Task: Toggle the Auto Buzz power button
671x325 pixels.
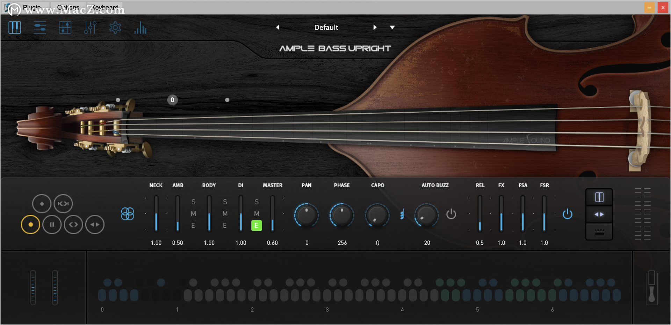Action: (451, 214)
